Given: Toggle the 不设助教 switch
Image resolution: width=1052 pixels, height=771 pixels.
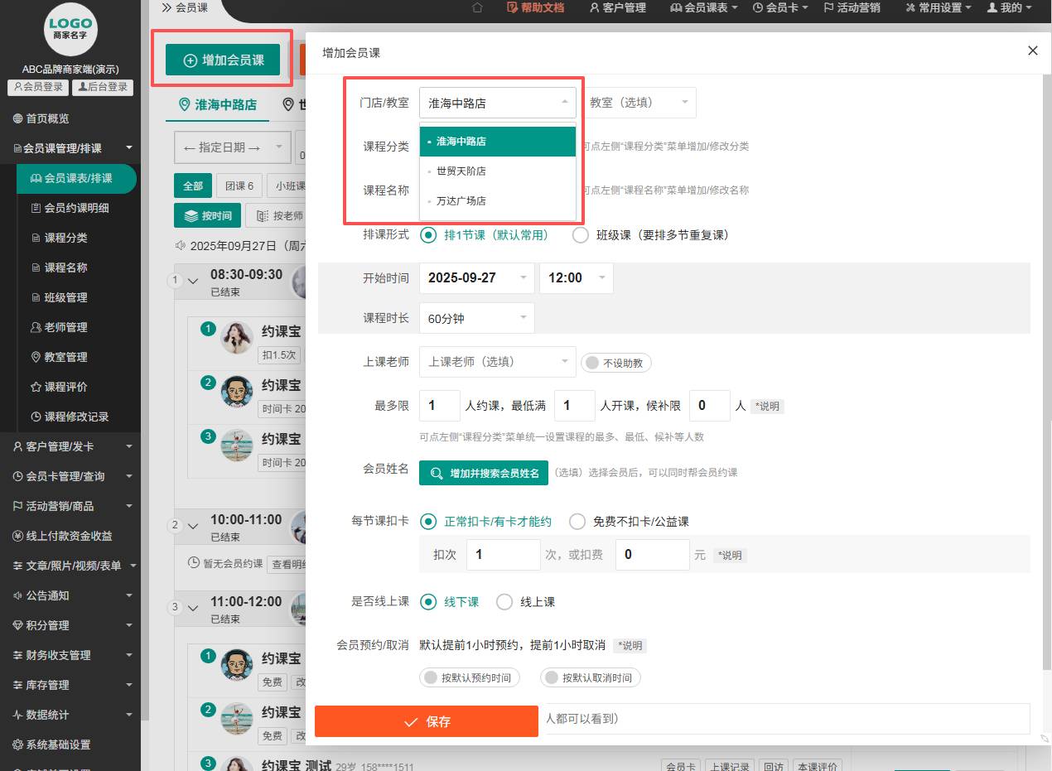Looking at the screenshot, I should pos(616,363).
